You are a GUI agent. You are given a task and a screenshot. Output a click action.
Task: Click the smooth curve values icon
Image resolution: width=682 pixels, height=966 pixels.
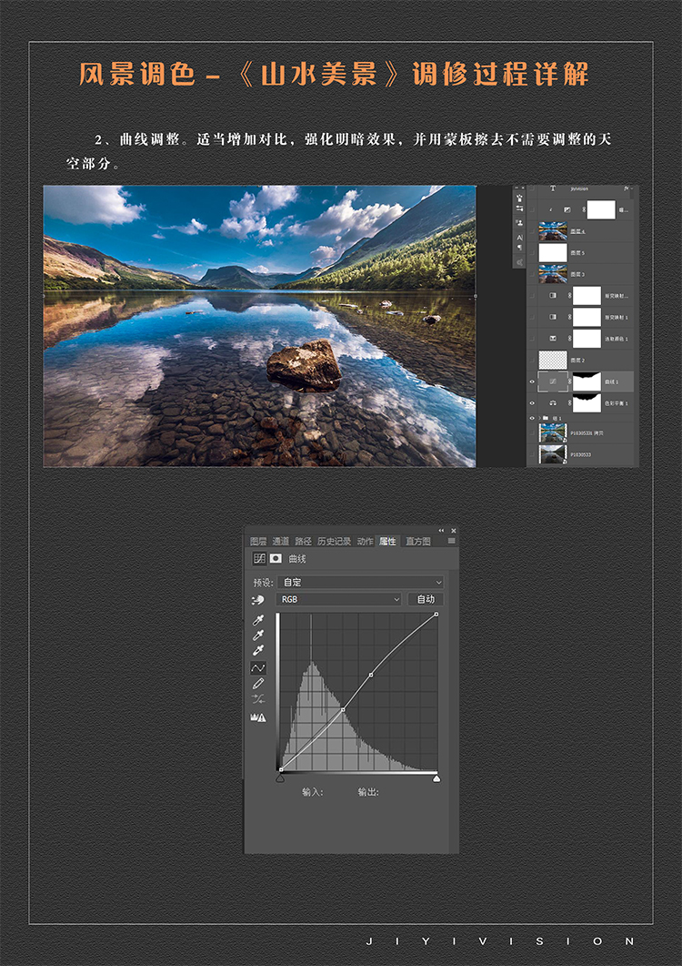[258, 699]
